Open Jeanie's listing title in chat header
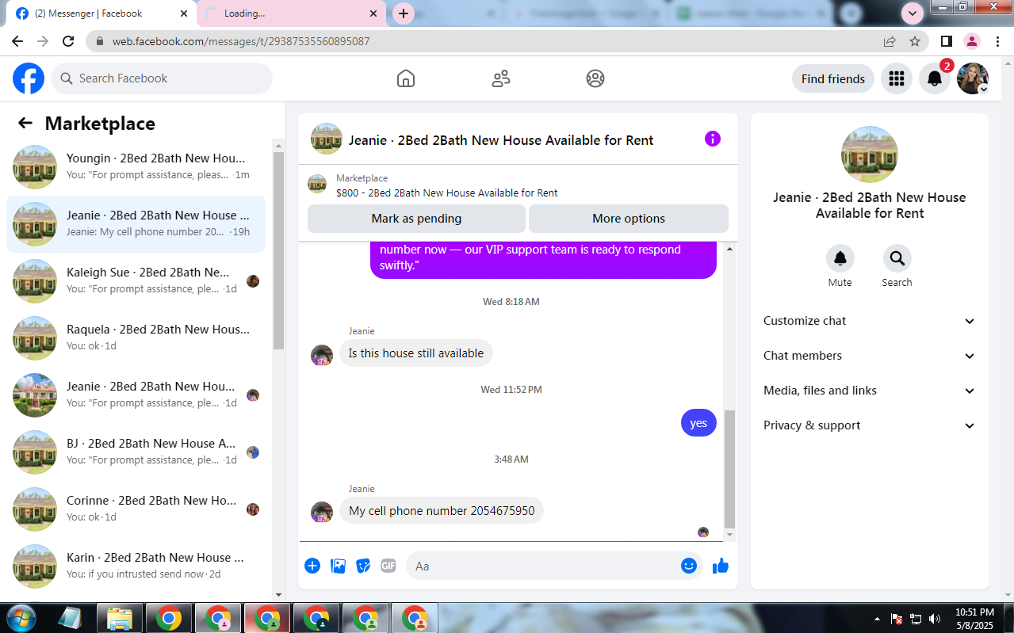This screenshot has width=1014, height=633. click(501, 140)
